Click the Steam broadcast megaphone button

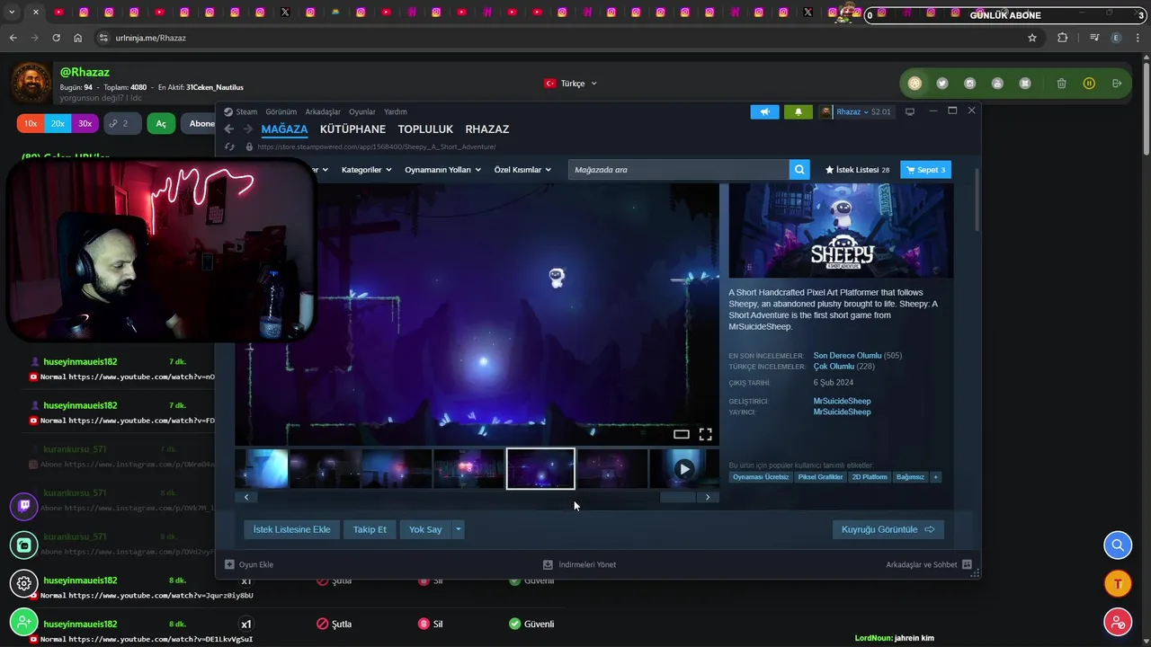tap(764, 112)
